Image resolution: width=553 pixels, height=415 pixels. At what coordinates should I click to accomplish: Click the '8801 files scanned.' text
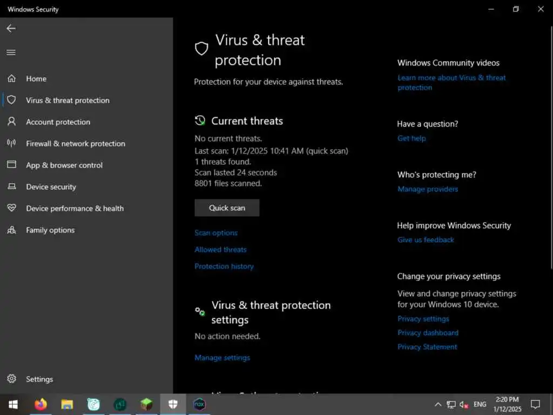[x=228, y=183]
